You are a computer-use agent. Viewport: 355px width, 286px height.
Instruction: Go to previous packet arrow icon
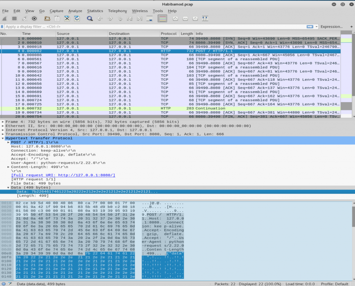click(x=100, y=19)
